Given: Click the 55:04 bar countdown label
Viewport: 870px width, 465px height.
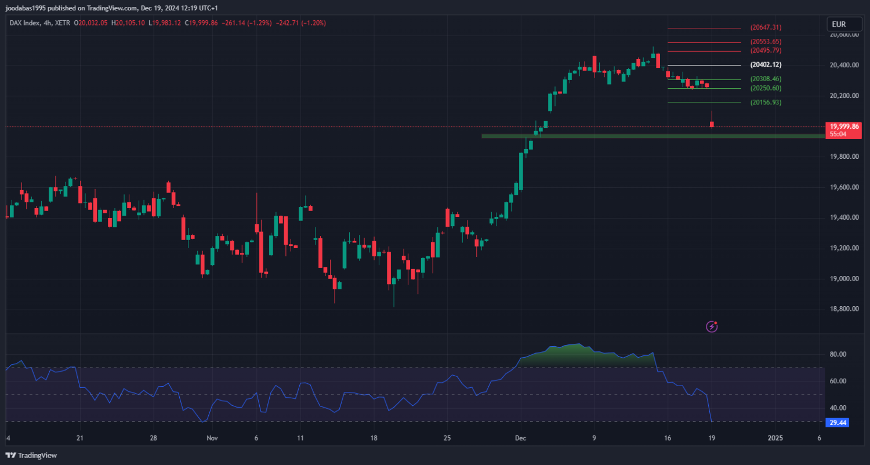Looking at the screenshot, I should click(837, 134).
